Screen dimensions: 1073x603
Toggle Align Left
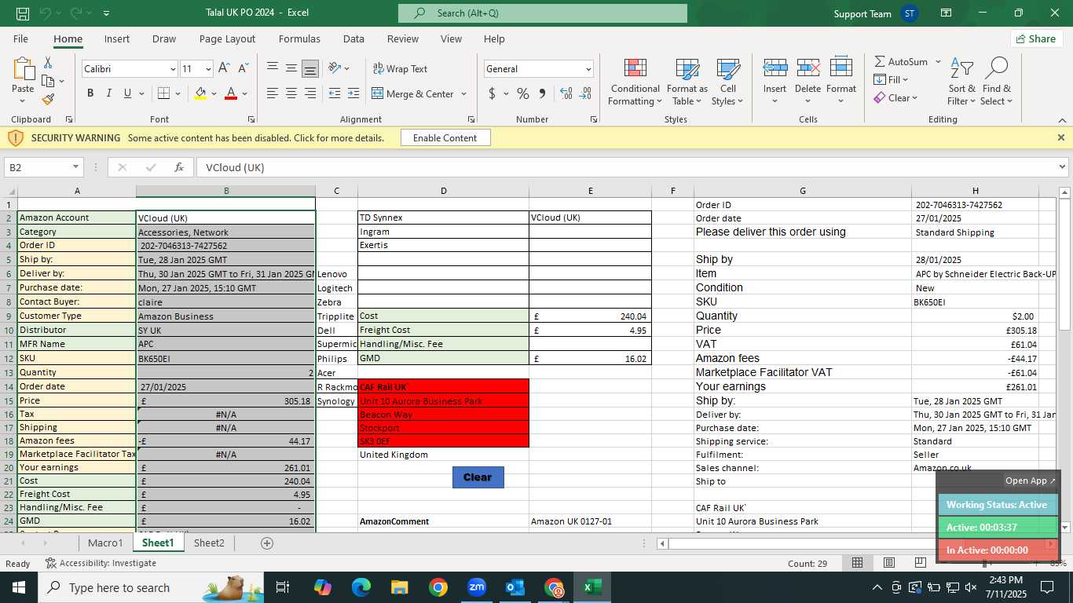(x=273, y=93)
